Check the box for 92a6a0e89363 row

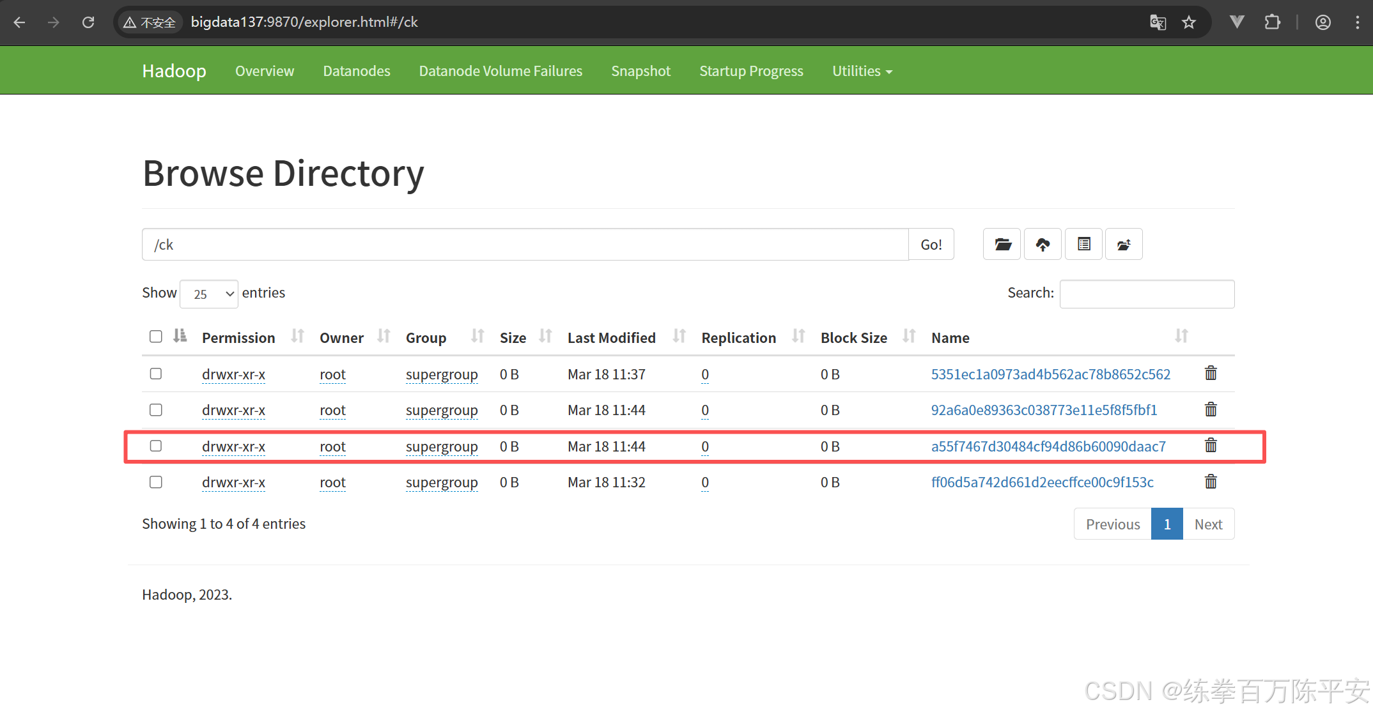[x=156, y=410]
